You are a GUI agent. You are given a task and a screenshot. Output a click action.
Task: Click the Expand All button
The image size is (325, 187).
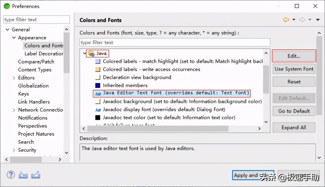click(x=294, y=128)
